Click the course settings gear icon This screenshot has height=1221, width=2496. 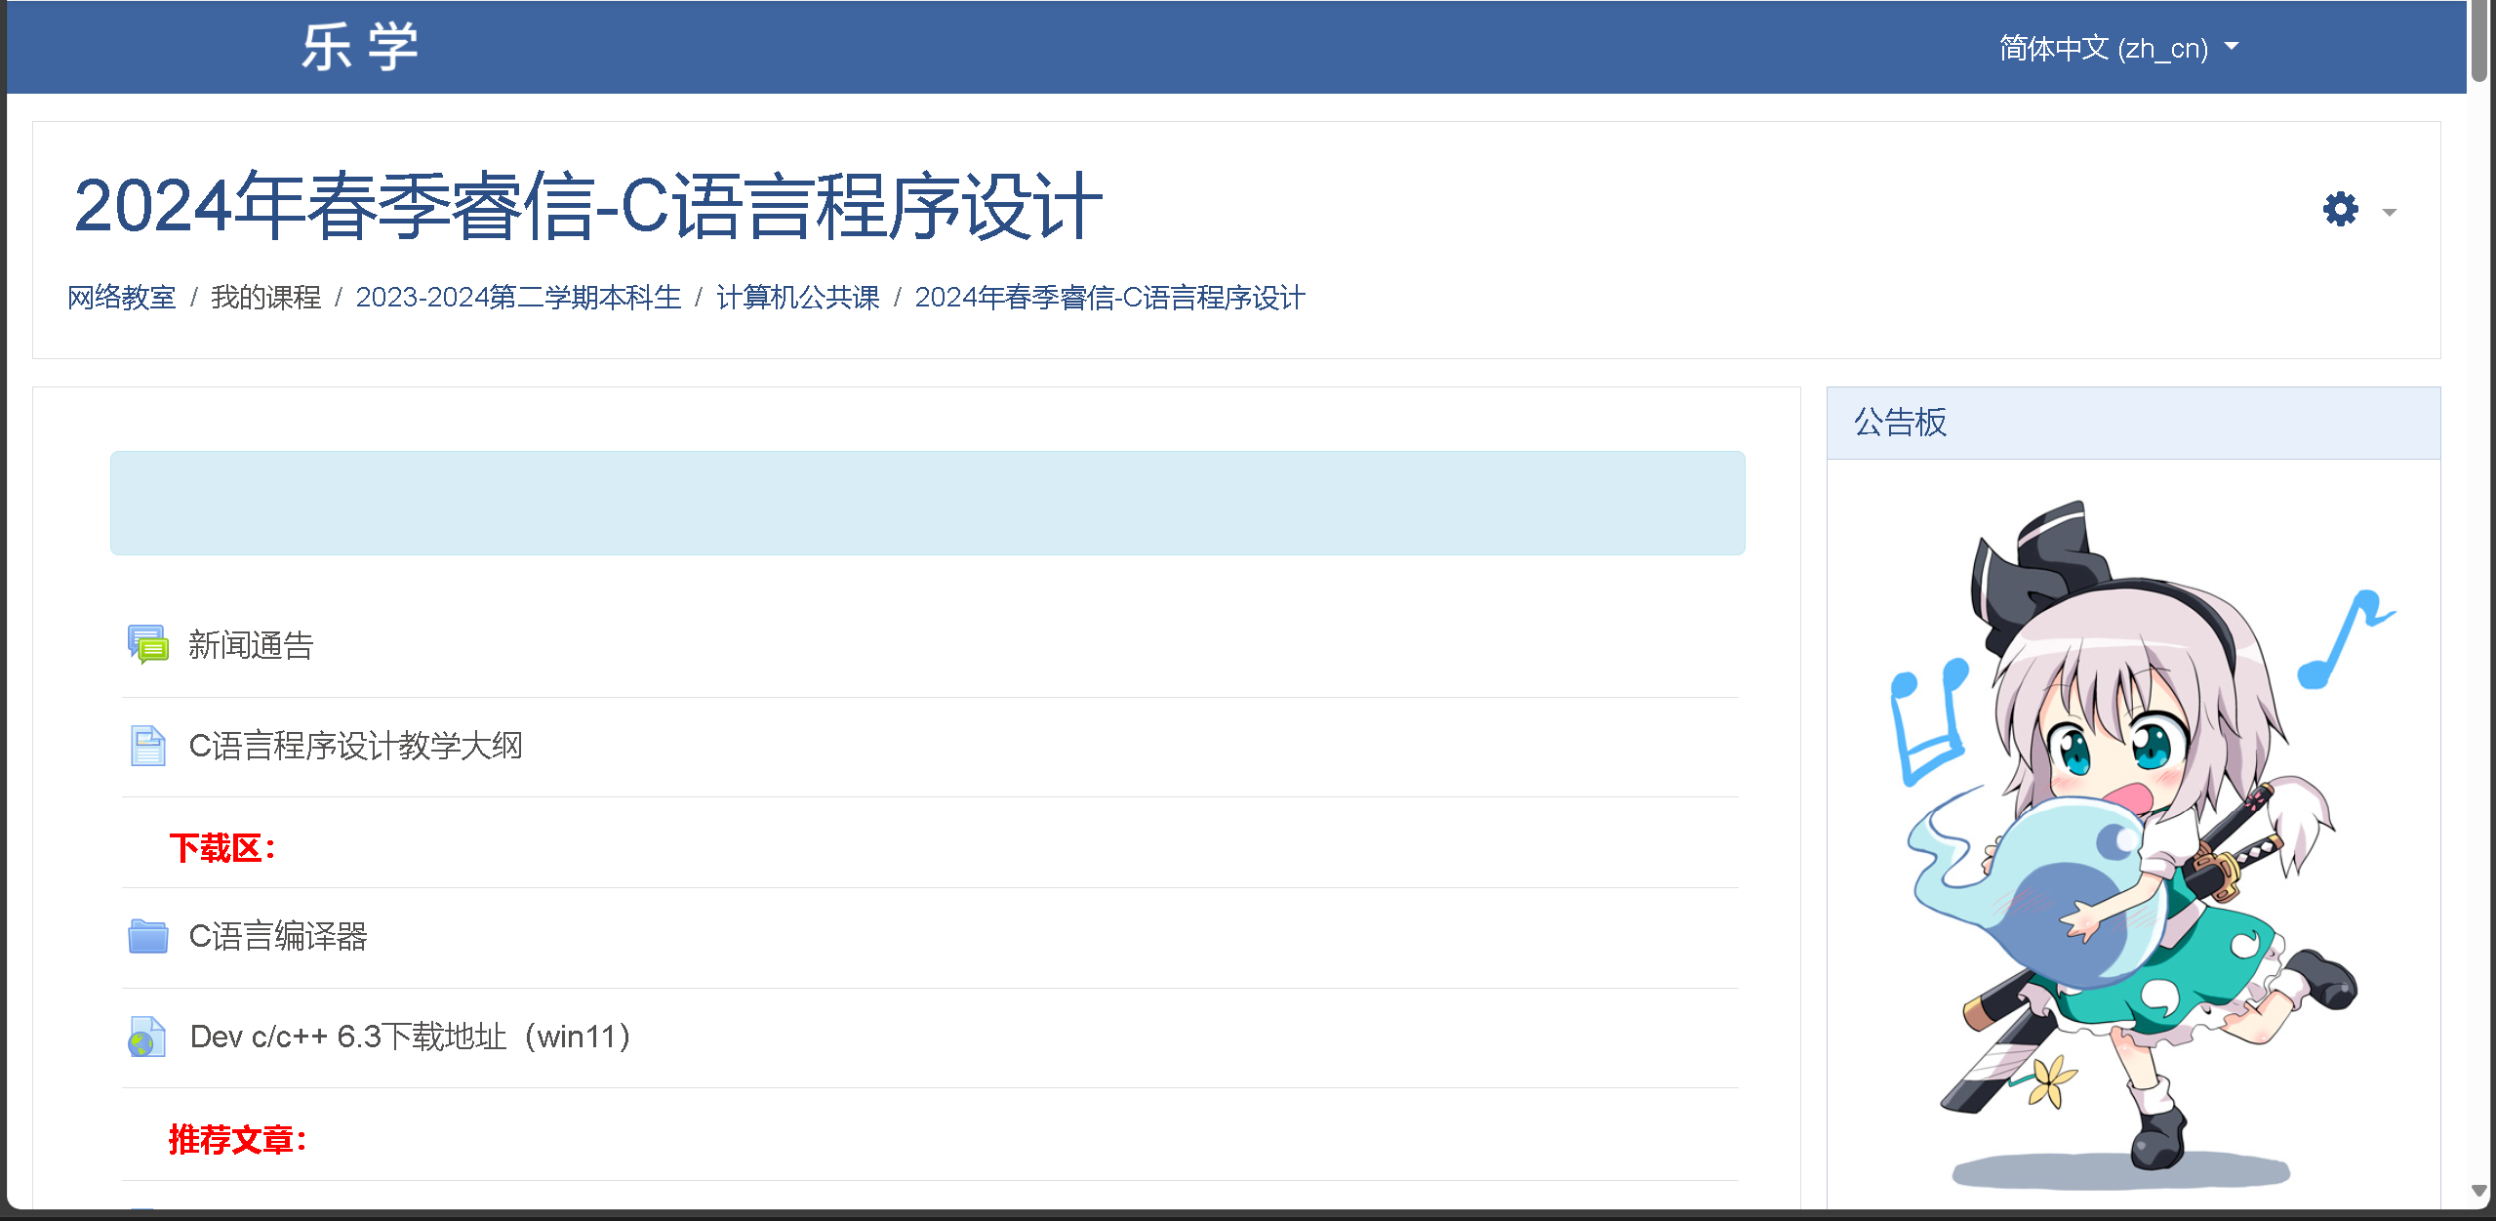2340,209
